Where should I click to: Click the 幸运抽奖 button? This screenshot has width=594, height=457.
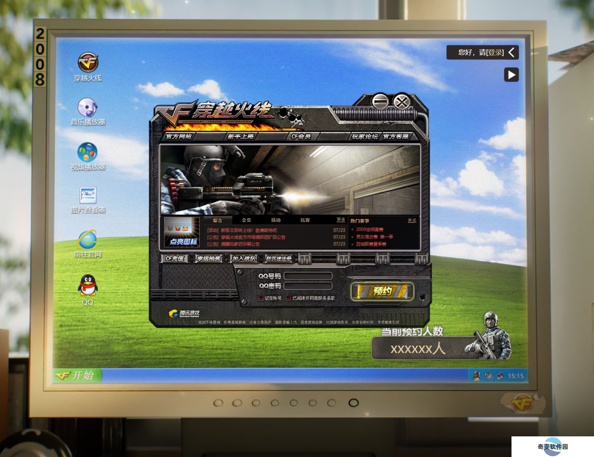pyautogui.click(x=209, y=258)
